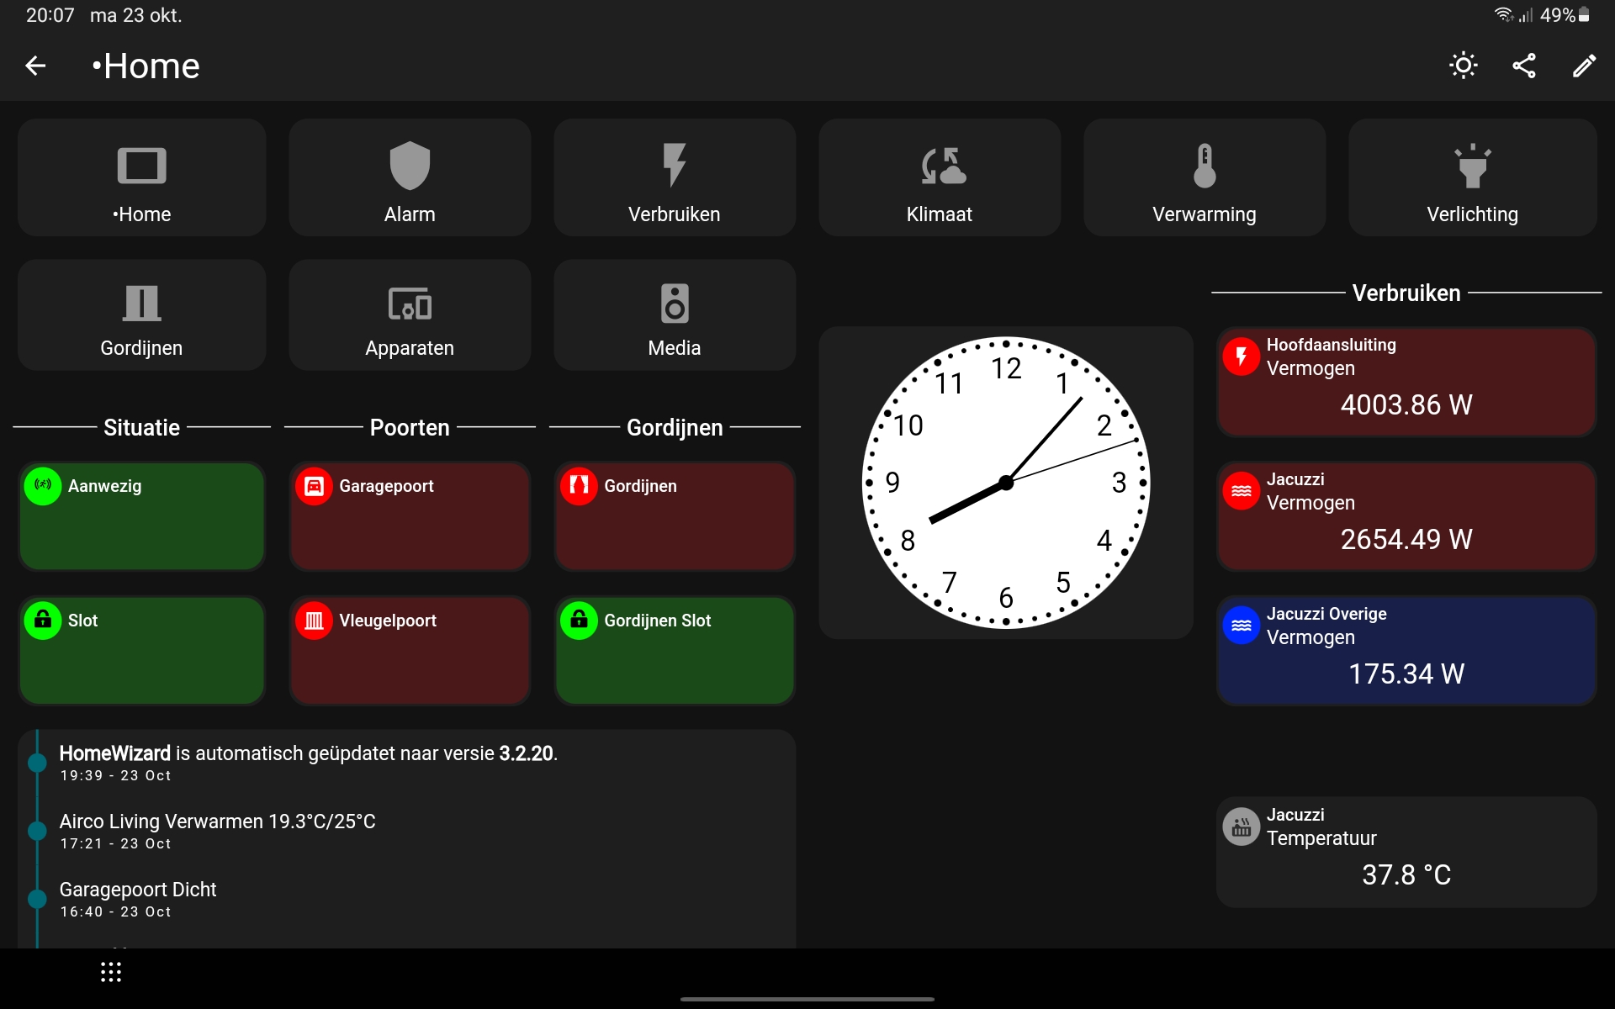The width and height of the screenshot is (1615, 1009).
Task: Open the Garagepoort Dicht logbook entry
Action: [x=407, y=899]
